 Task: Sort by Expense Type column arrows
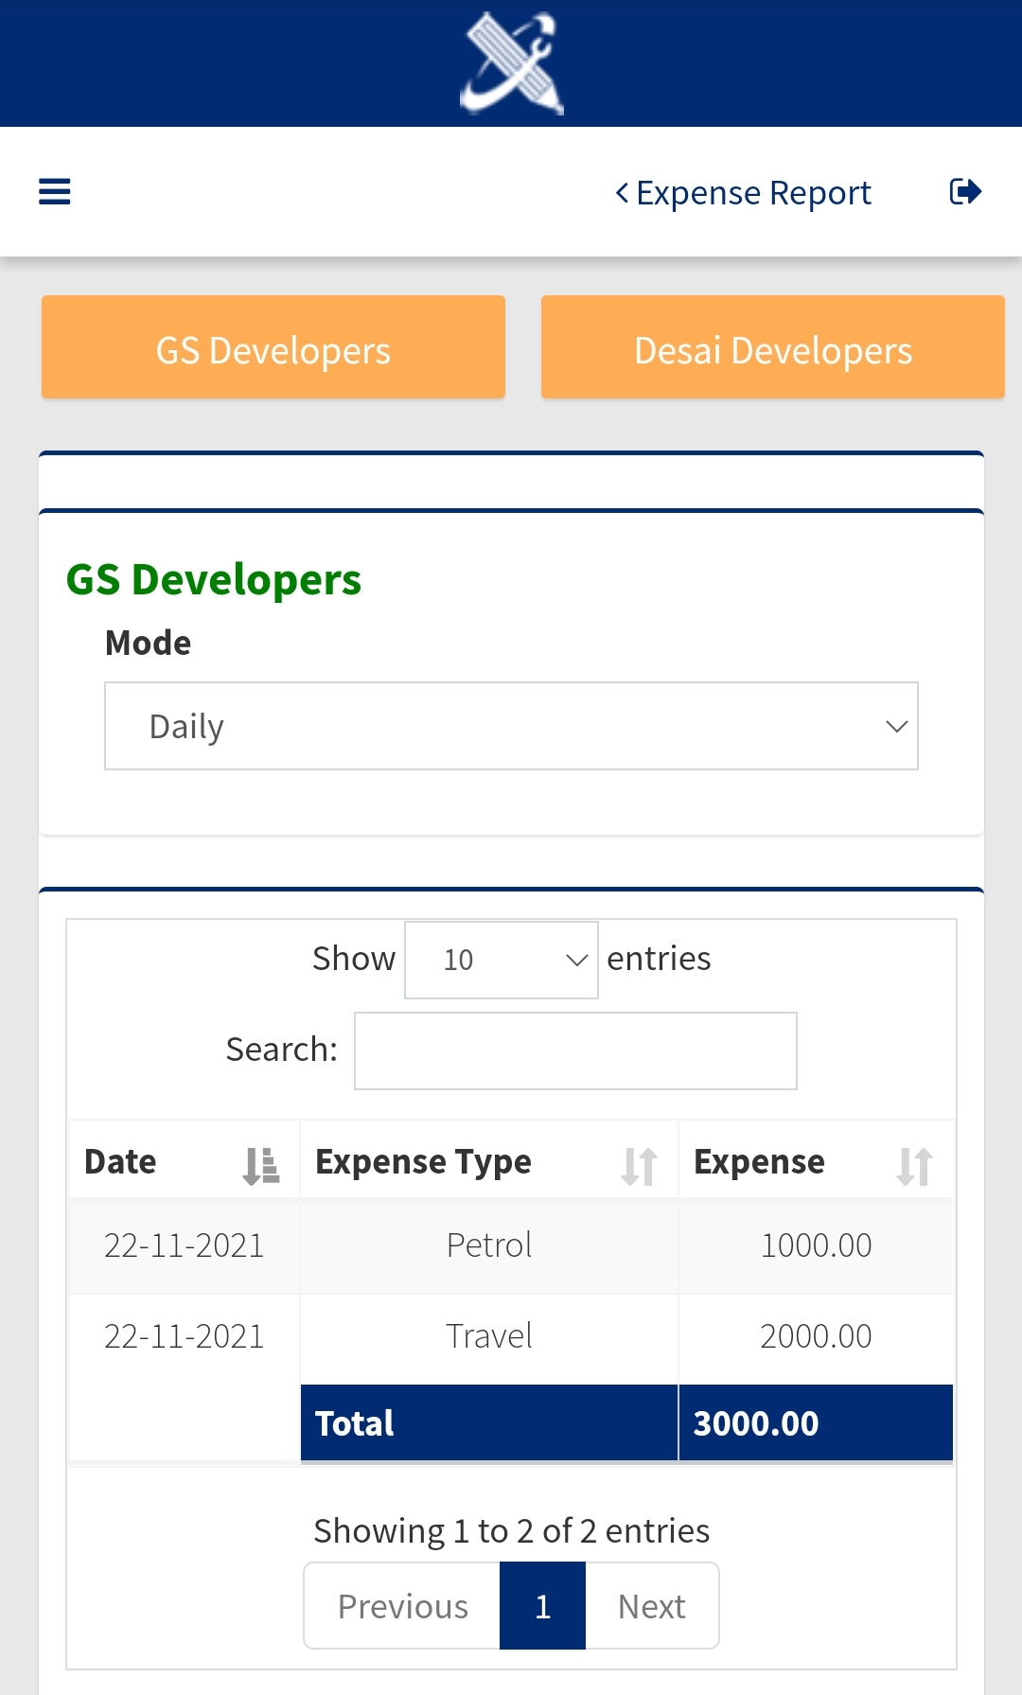coord(639,1165)
